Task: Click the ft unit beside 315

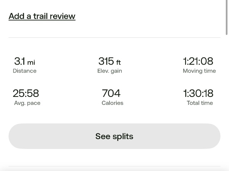Action: pyautogui.click(x=118, y=62)
